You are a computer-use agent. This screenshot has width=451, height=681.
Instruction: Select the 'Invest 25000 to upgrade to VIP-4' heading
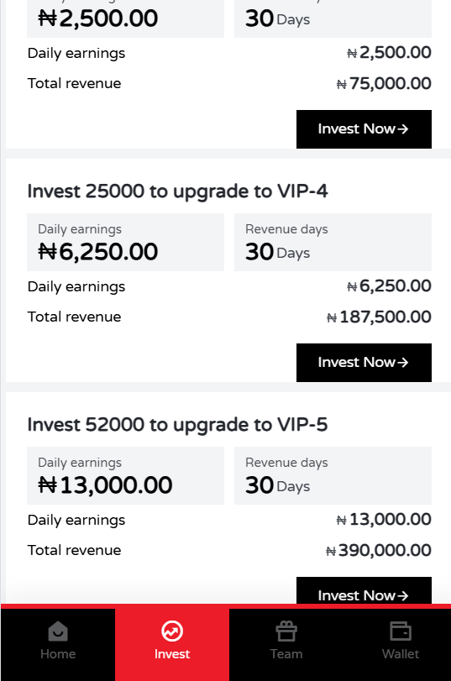[x=177, y=191]
